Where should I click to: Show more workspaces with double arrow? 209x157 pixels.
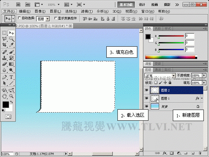click(x=177, y=5)
